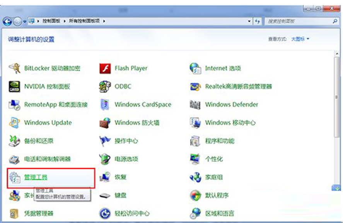The height and width of the screenshot is (223, 343).
Task: Open the 恢复 recovery icon
Action: click(x=105, y=177)
